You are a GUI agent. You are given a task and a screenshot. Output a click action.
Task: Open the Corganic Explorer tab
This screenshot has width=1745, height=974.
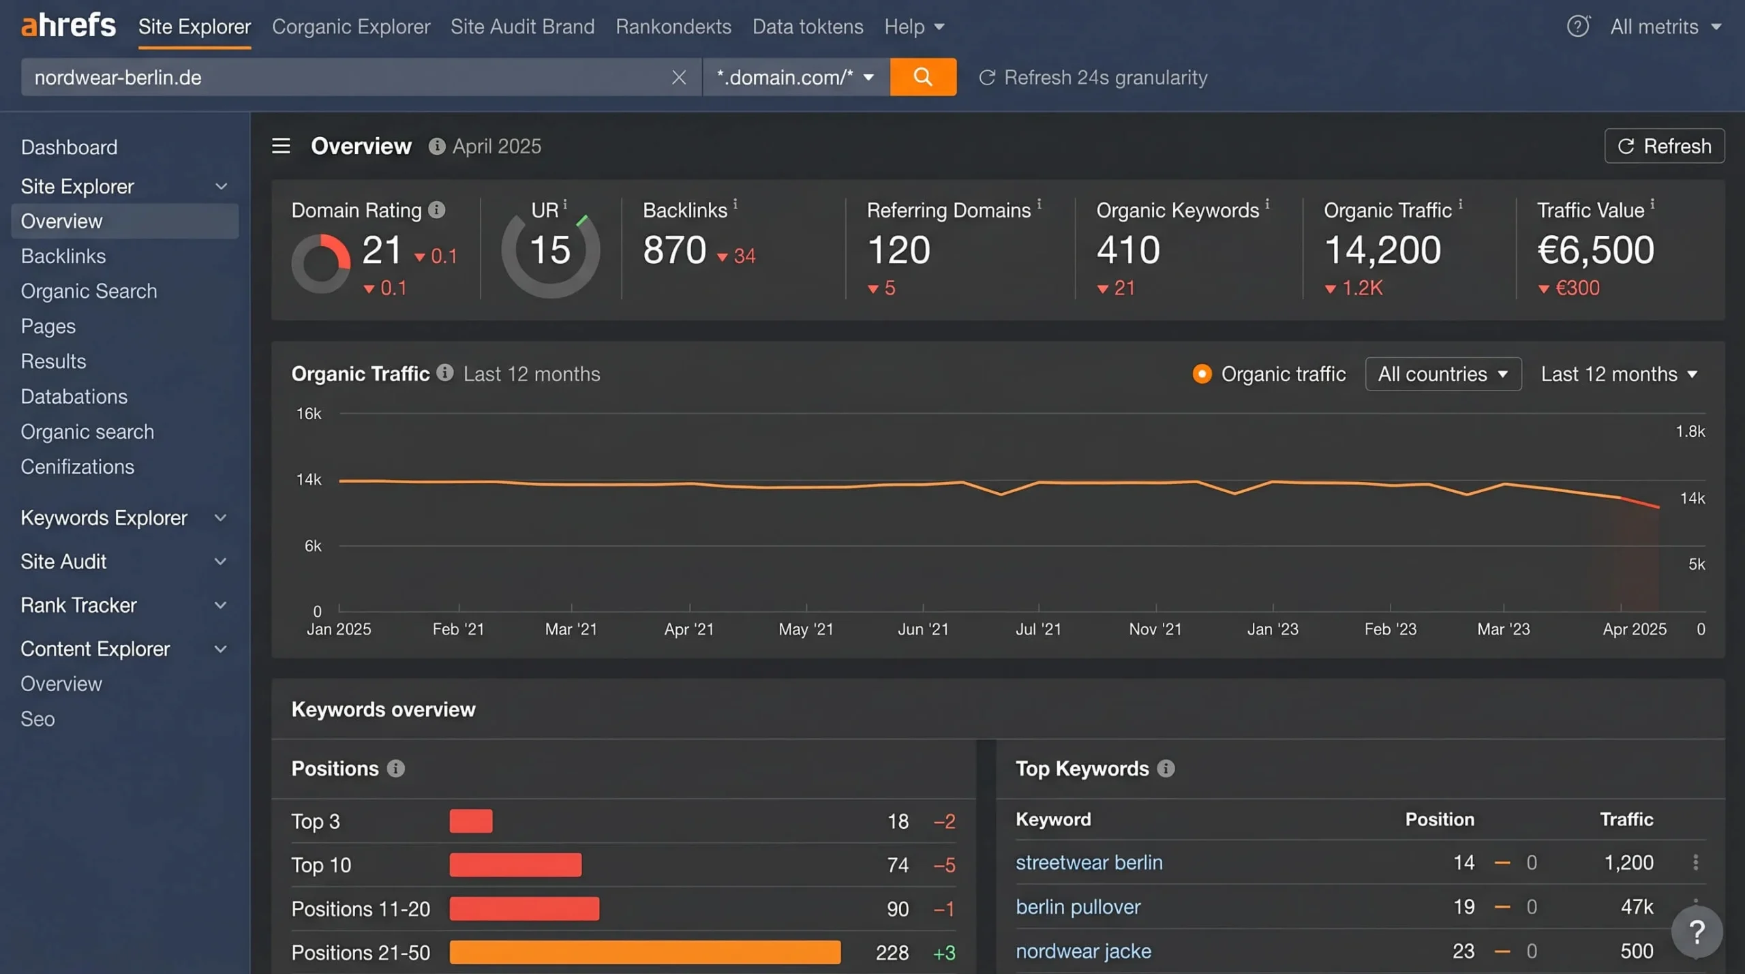(351, 27)
